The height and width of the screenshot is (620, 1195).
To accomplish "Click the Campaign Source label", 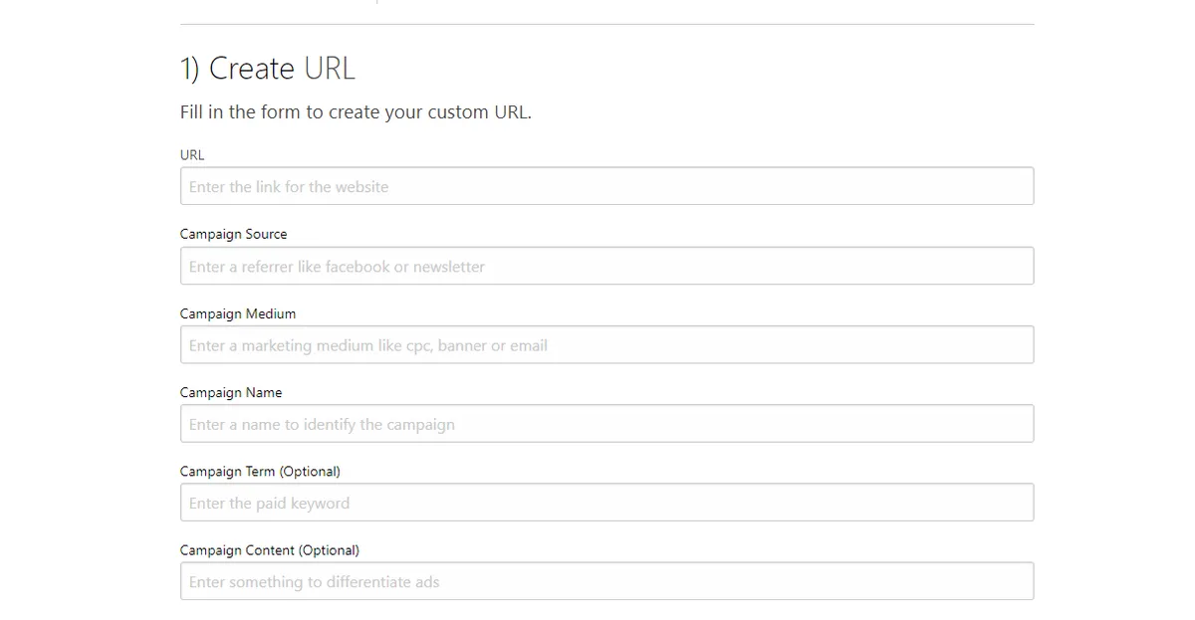I will [233, 234].
